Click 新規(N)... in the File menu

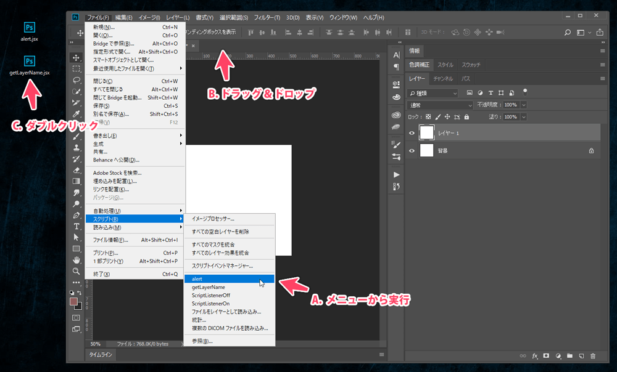coord(135,27)
